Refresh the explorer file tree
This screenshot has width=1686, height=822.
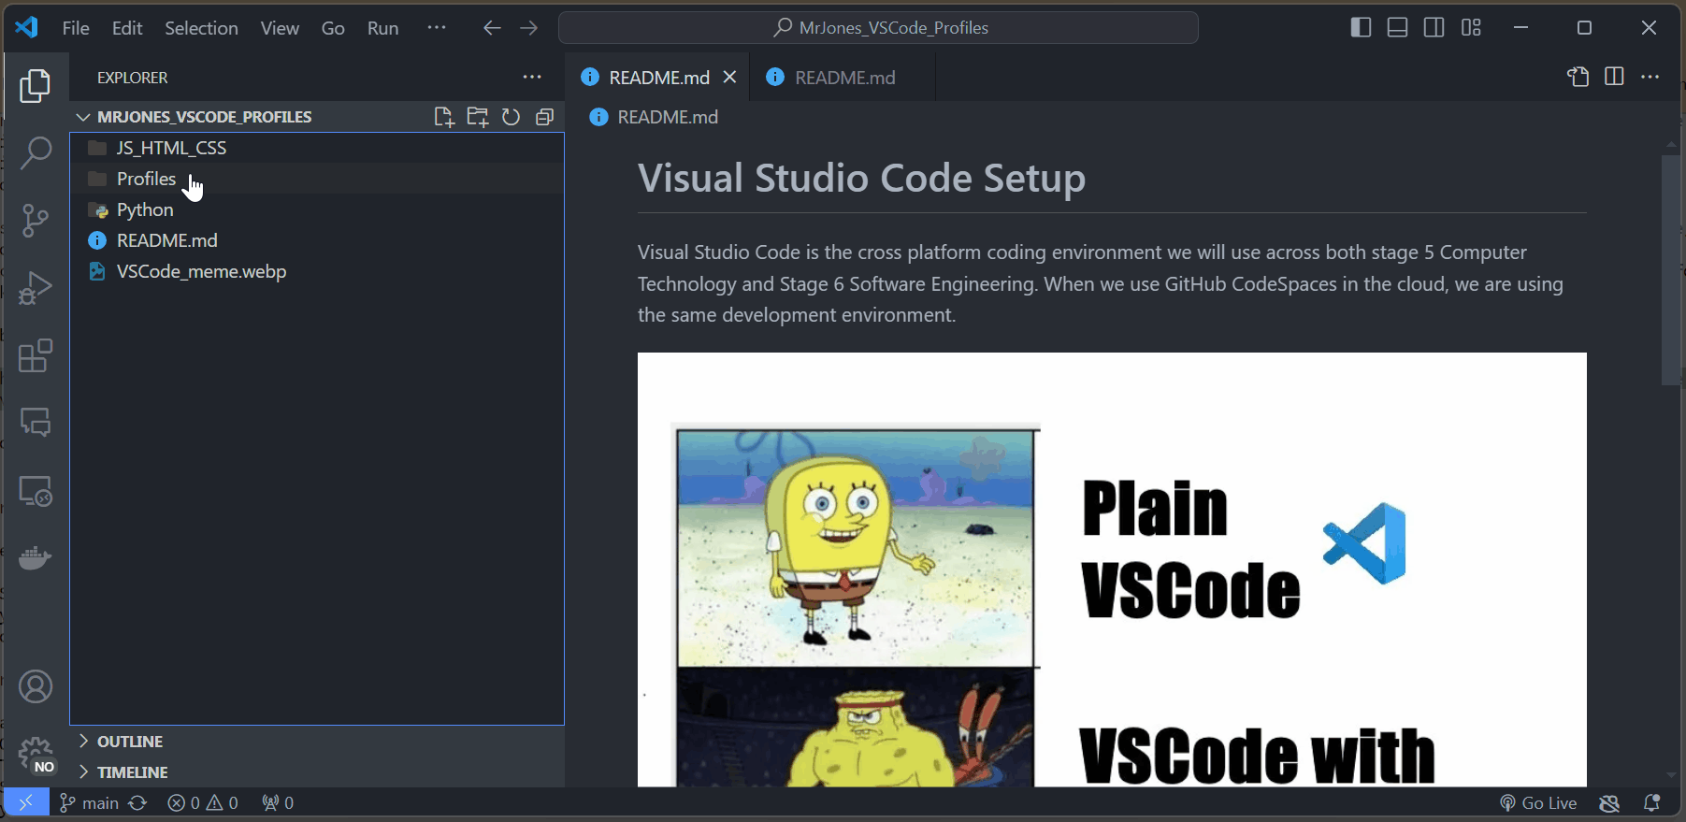click(x=511, y=117)
